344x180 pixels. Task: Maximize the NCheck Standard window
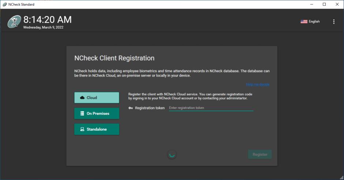pyautogui.click(x=324, y=4)
